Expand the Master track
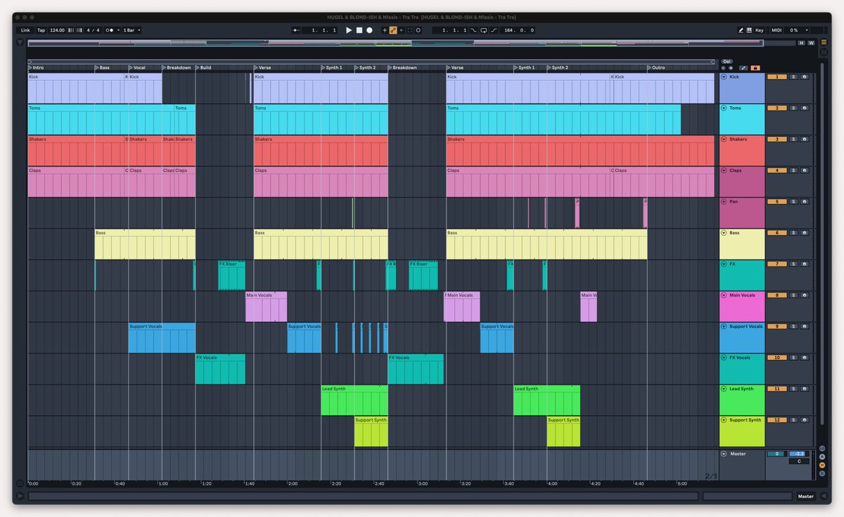Image resolution: width=844 pixels, height=517 pixels. point(724,454)
